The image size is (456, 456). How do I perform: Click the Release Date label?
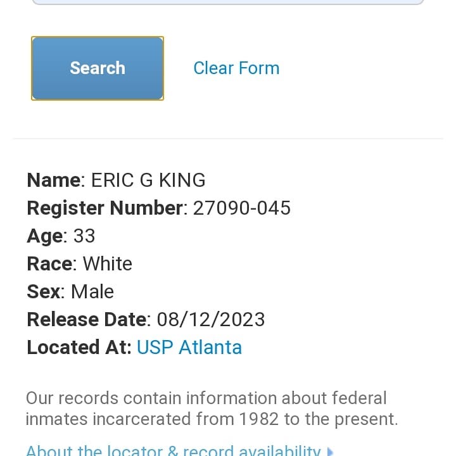pos(87,319)
